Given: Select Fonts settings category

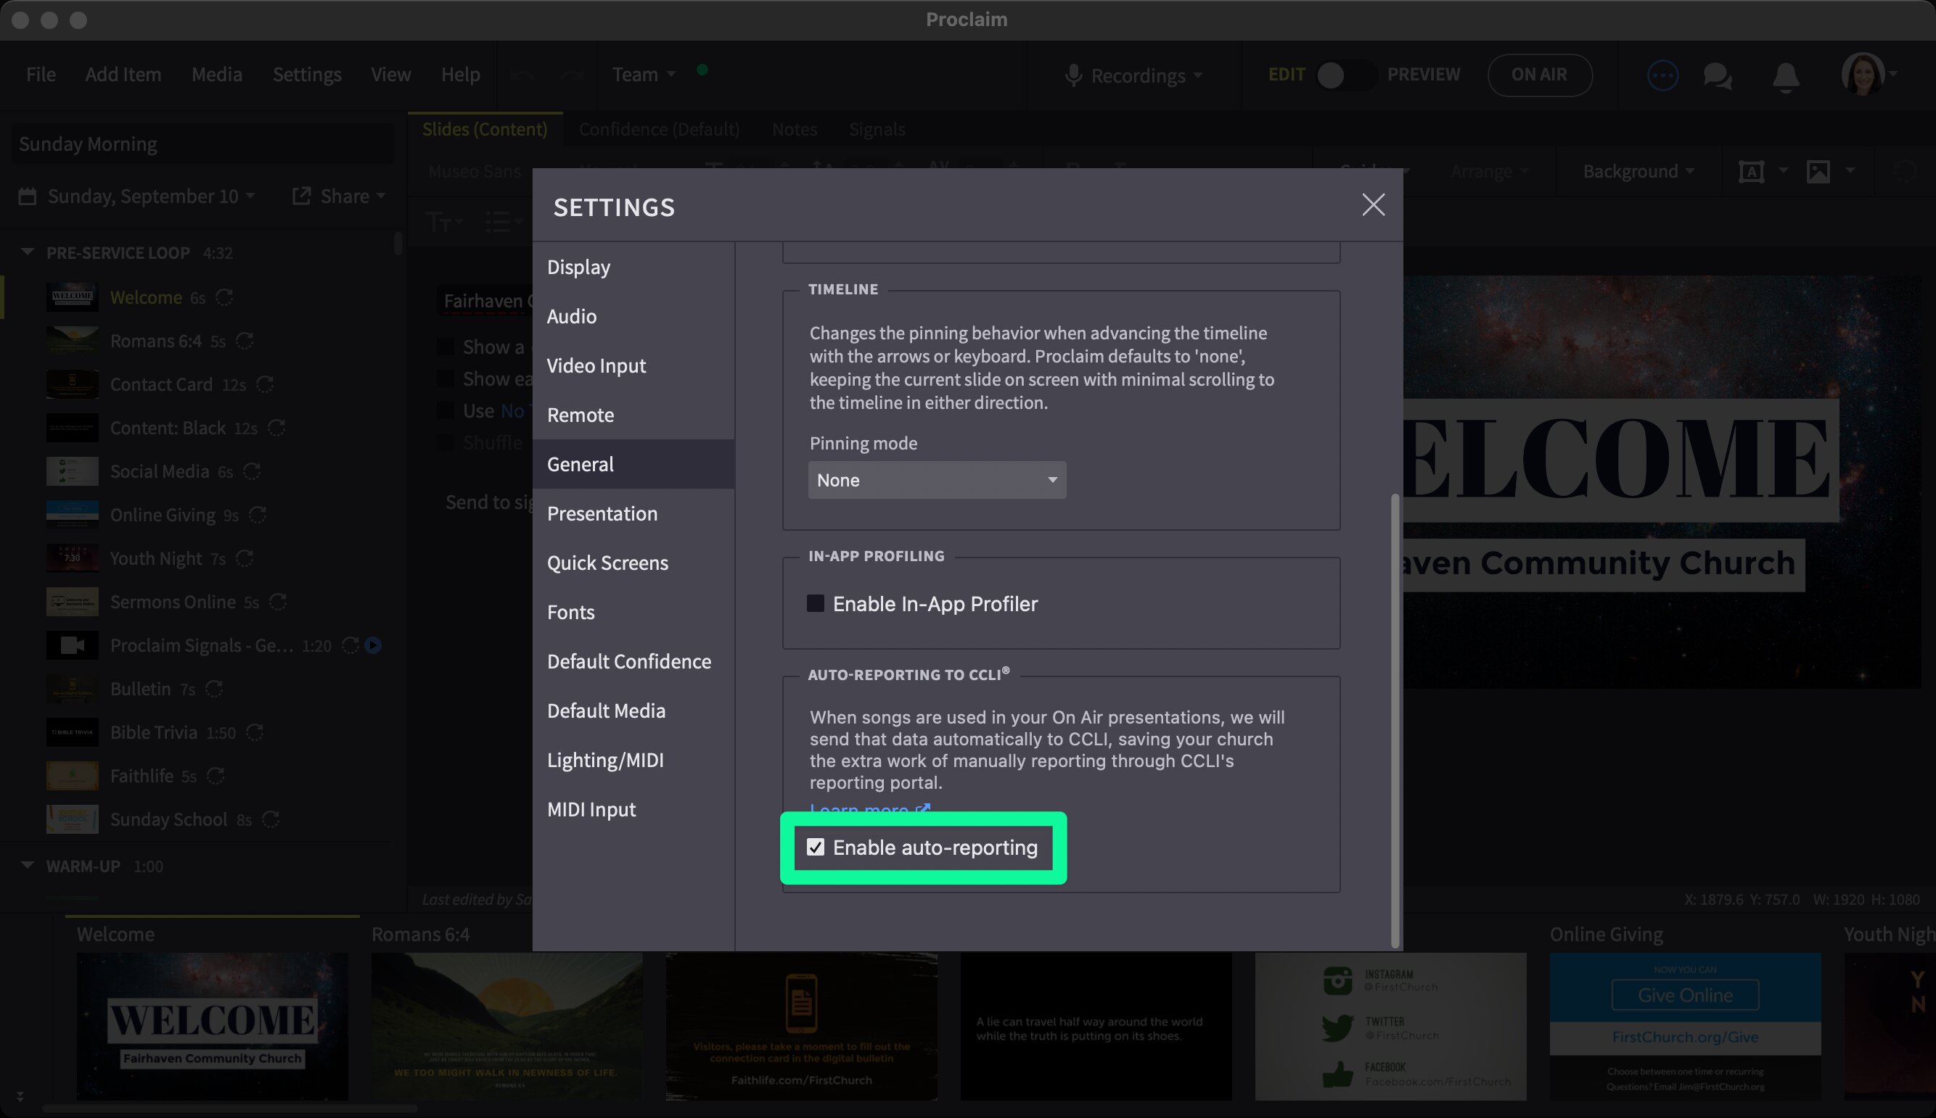Looking at the screenshot, I should tap(633, 612).
